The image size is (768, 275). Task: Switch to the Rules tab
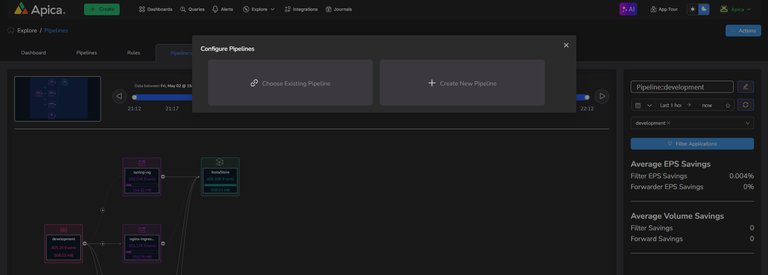coord(134,53)
